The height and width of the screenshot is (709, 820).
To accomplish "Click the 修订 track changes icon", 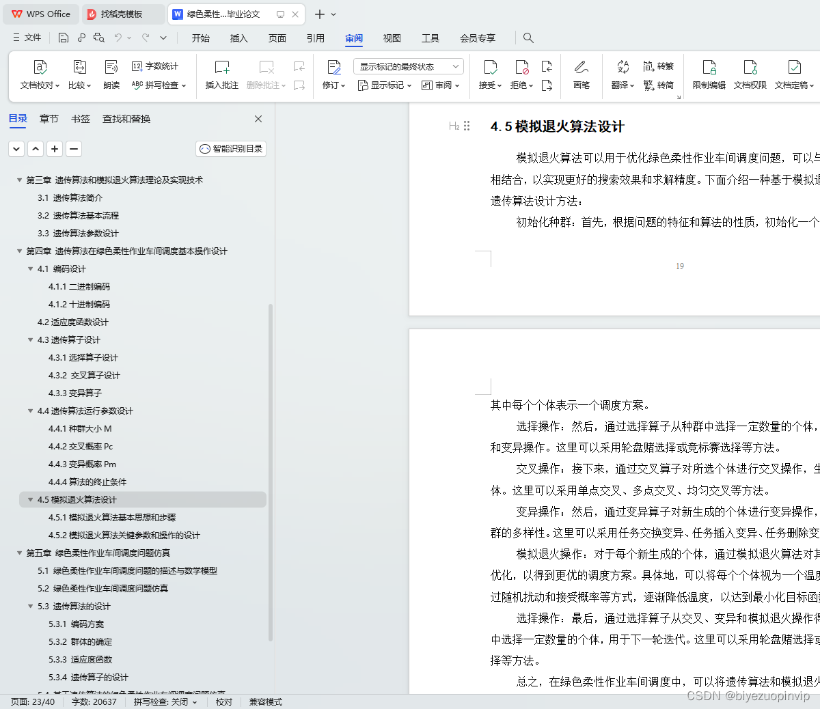I will [334, 67].
